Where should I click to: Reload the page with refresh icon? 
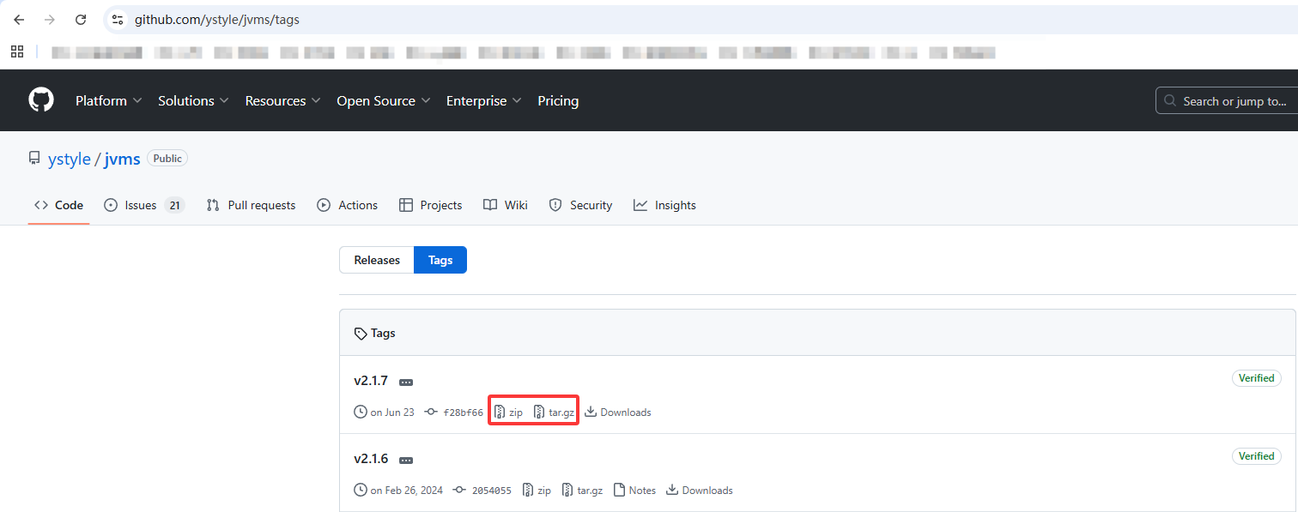click(x=81, y=19)
